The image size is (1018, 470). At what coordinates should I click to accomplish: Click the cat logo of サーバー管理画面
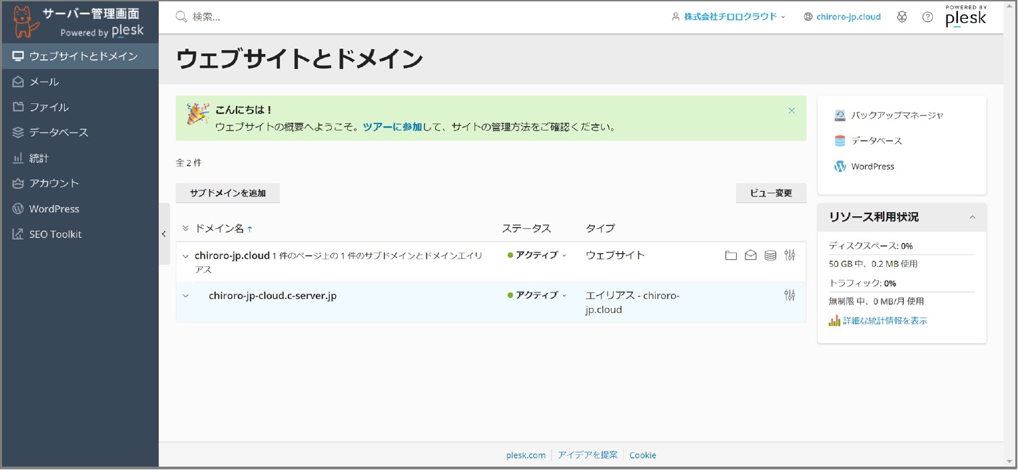[26, 22]
